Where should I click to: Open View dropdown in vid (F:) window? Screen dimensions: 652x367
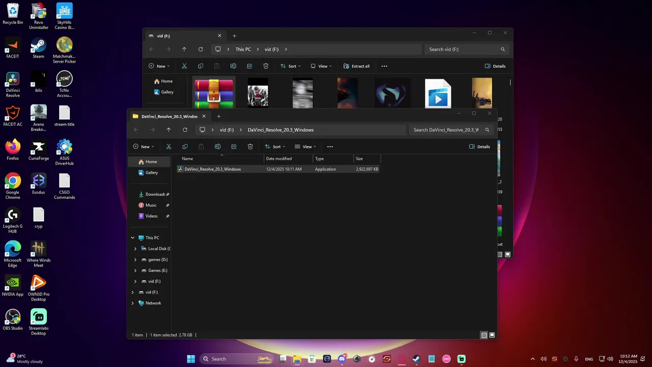point(321,66)
